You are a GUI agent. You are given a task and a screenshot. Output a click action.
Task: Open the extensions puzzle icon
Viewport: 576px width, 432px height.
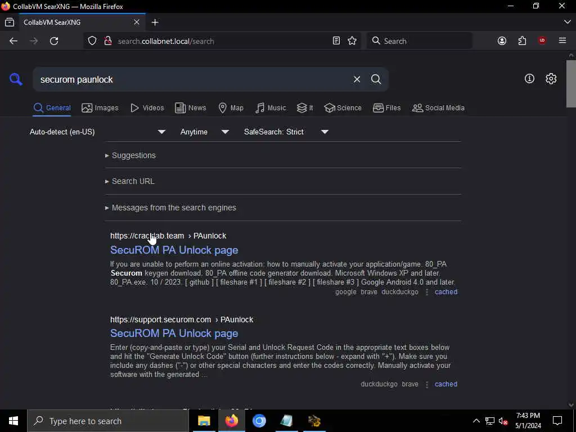[x=522, y=40]
